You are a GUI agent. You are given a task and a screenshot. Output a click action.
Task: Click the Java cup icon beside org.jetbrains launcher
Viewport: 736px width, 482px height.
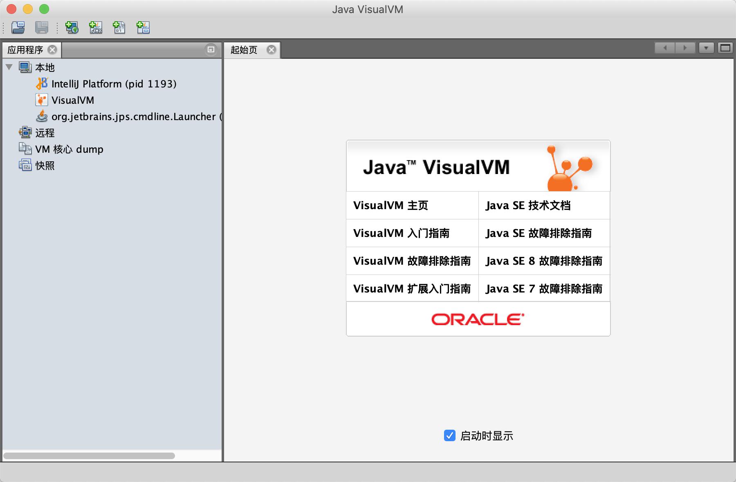point(42,116)
